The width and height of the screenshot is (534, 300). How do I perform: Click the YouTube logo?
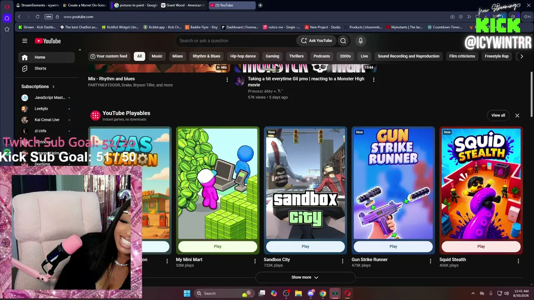(48, 41)
